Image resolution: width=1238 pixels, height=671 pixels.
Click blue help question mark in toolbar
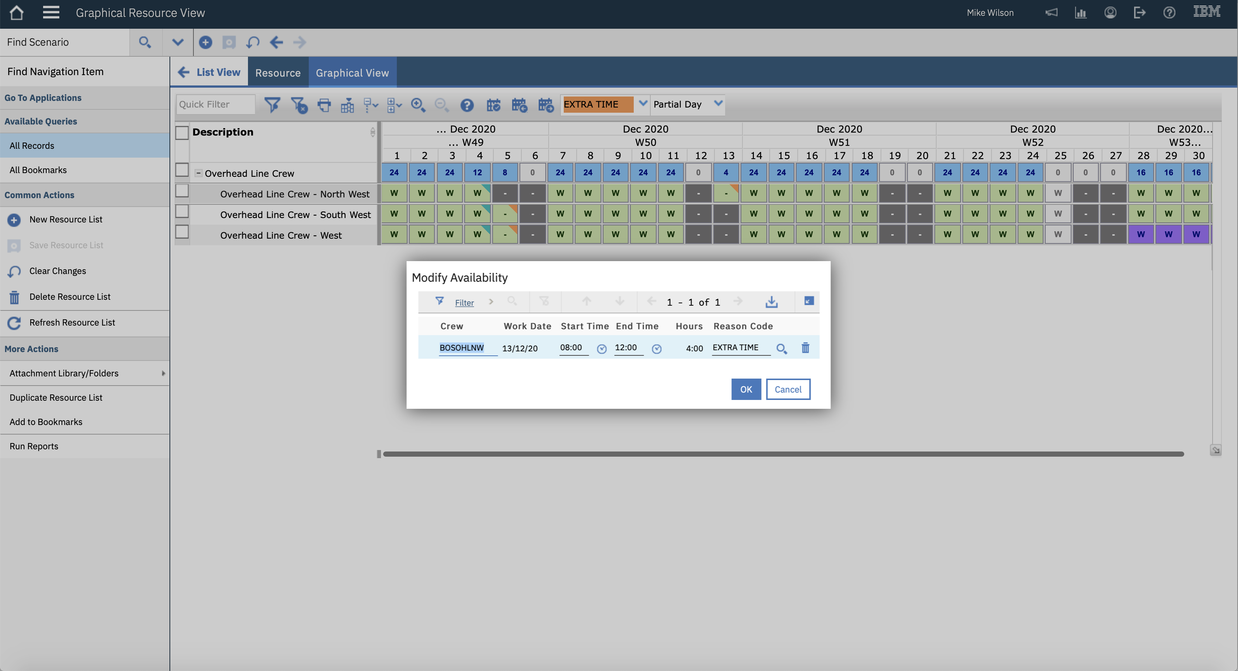(467, 105)
